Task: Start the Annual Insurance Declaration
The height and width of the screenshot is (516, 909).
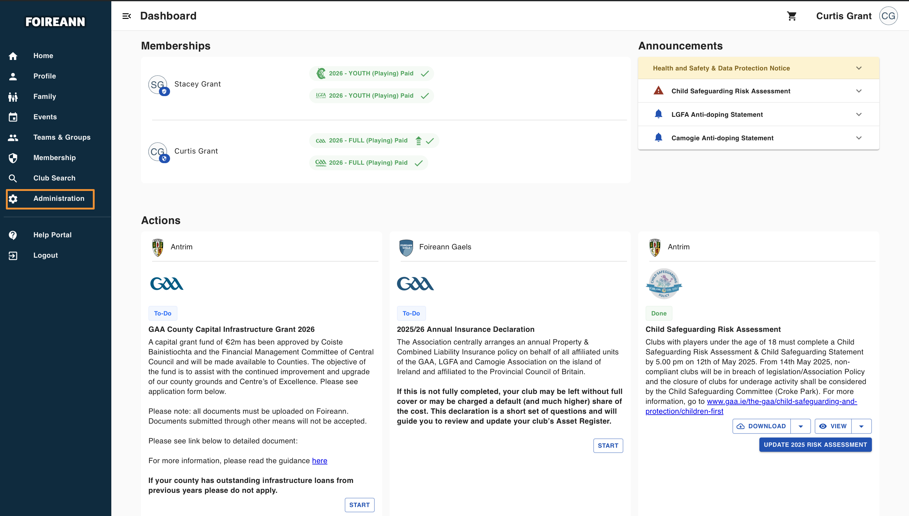Action: pos(608,446)
